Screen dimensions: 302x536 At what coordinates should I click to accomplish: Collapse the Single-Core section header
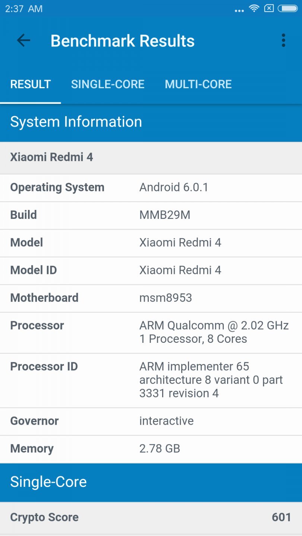coord(48,482)
